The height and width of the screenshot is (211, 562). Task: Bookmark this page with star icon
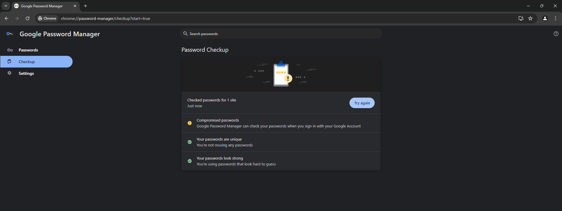pyautogui.click(x=530, y=18)
